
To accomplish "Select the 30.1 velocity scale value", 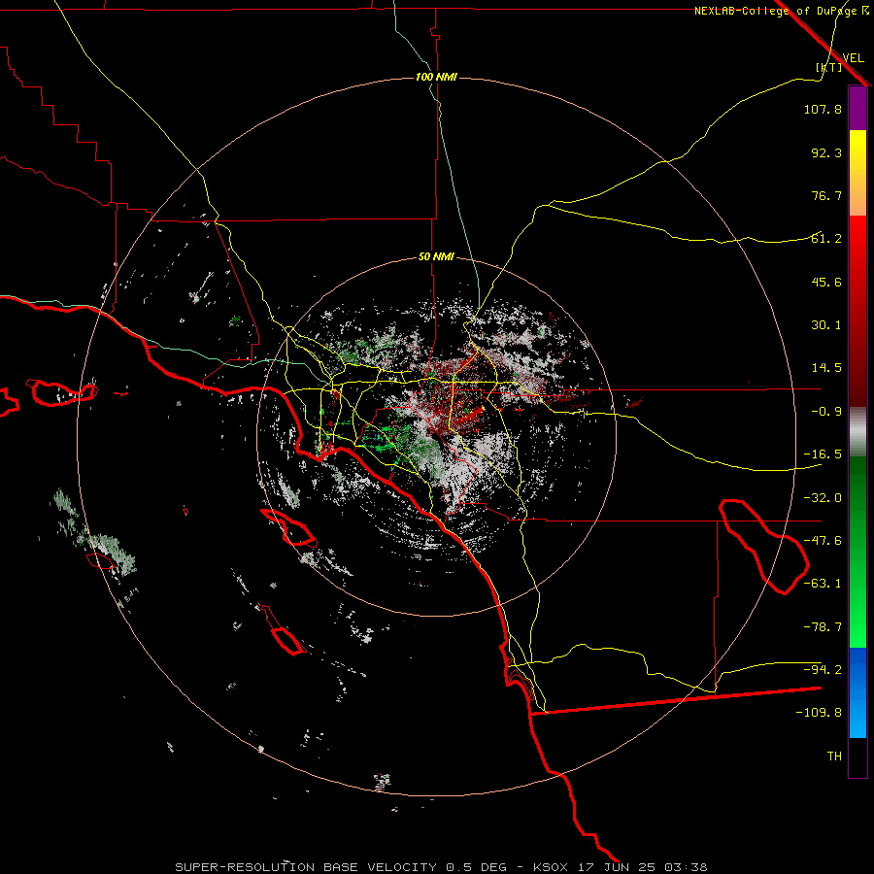I will coord(826,325).
